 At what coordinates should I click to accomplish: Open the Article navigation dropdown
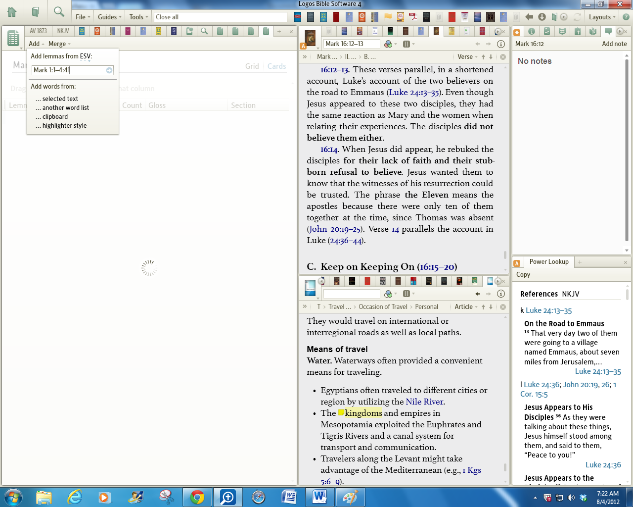pos(466,307)
